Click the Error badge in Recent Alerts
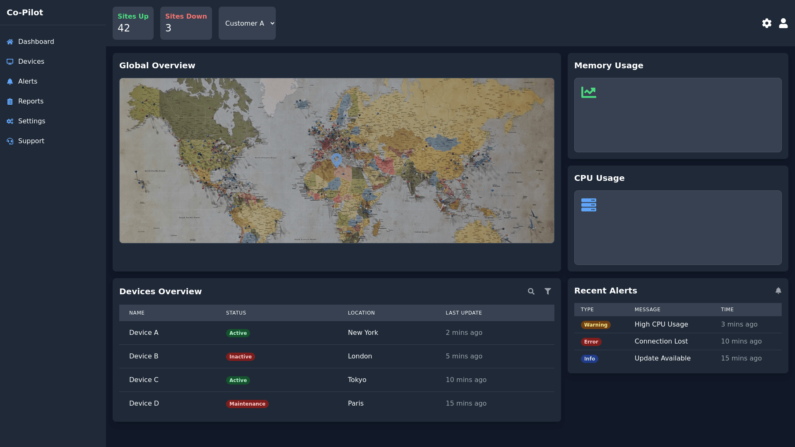The width and height of the screenshot is (795, 447). pos(591,341)
